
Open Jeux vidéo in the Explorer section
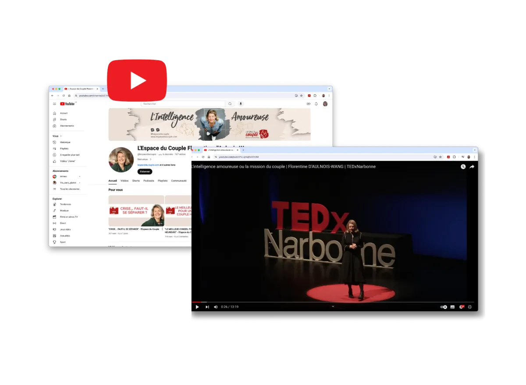[65, 229]
